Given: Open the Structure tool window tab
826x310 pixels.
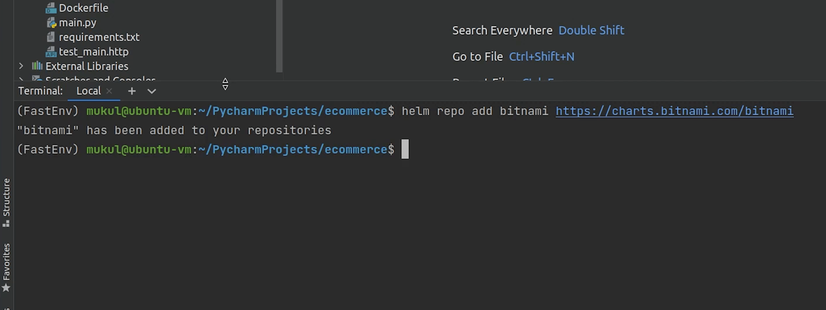Looking at the screenshot, I should coord(6,202).
